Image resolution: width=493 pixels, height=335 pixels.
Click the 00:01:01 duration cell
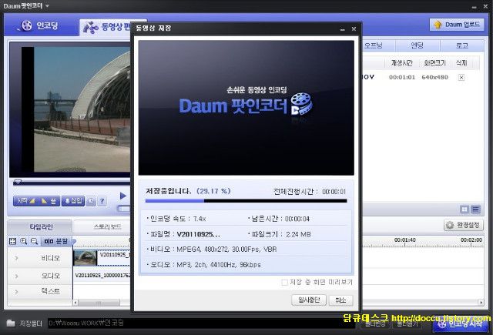click(402, 77)
